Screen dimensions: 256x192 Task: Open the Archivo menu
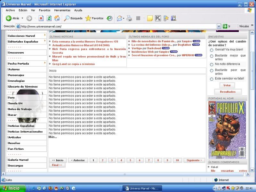coord(10,10)
